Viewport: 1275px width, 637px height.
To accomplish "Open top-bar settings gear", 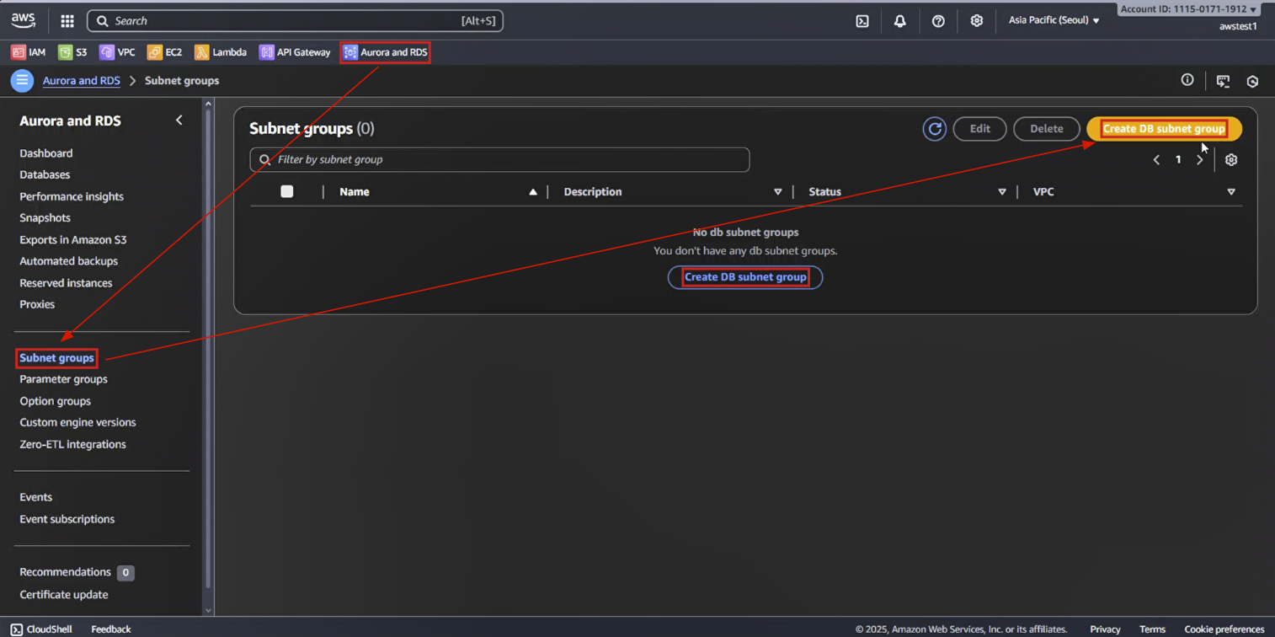I will (x=977, y=21).
